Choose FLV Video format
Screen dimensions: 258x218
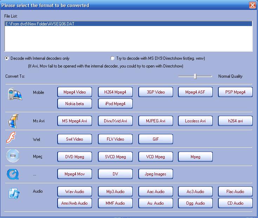pyautogui.click(x=115, y=139)
